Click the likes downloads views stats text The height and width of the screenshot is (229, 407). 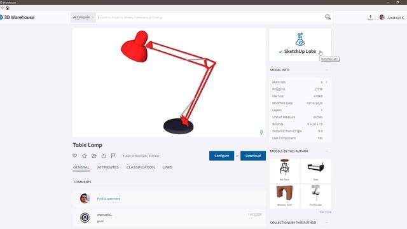pos(141,156)
